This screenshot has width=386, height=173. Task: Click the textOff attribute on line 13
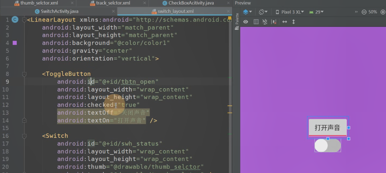(103, 113)
